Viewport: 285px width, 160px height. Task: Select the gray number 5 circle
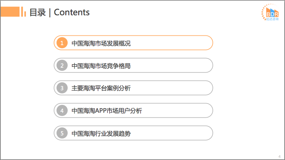click(x=62, y=133)
